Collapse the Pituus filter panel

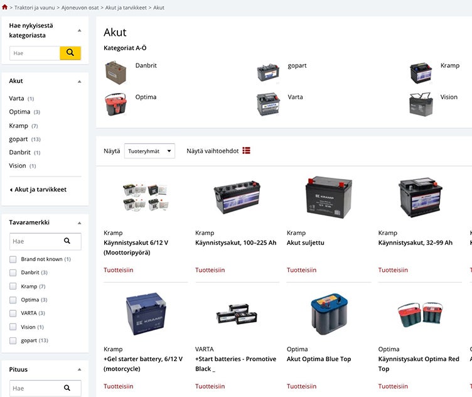pyautogui.click(x=80, y=369)
